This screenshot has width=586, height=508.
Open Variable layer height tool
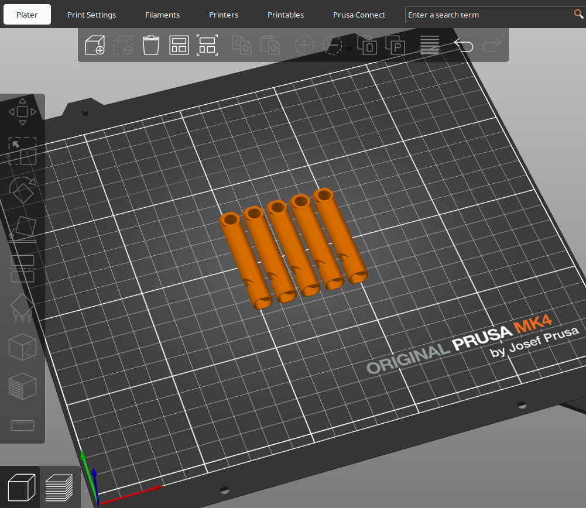pos(429,46)
